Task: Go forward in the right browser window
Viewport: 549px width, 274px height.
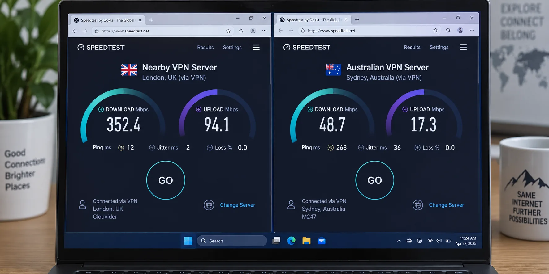Action: click(x=291, y=31)
